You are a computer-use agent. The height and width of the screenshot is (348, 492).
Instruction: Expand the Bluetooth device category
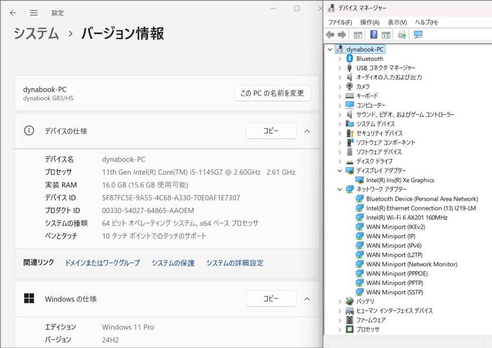coord(339,58)
